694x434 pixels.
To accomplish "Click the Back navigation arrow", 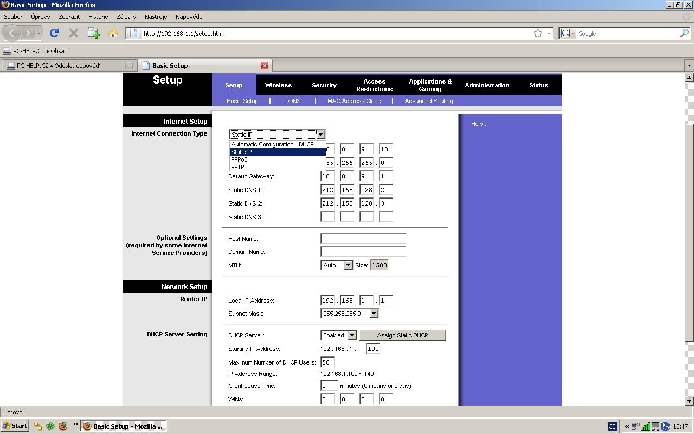I will pyautogui.click(x=12, y=33).
